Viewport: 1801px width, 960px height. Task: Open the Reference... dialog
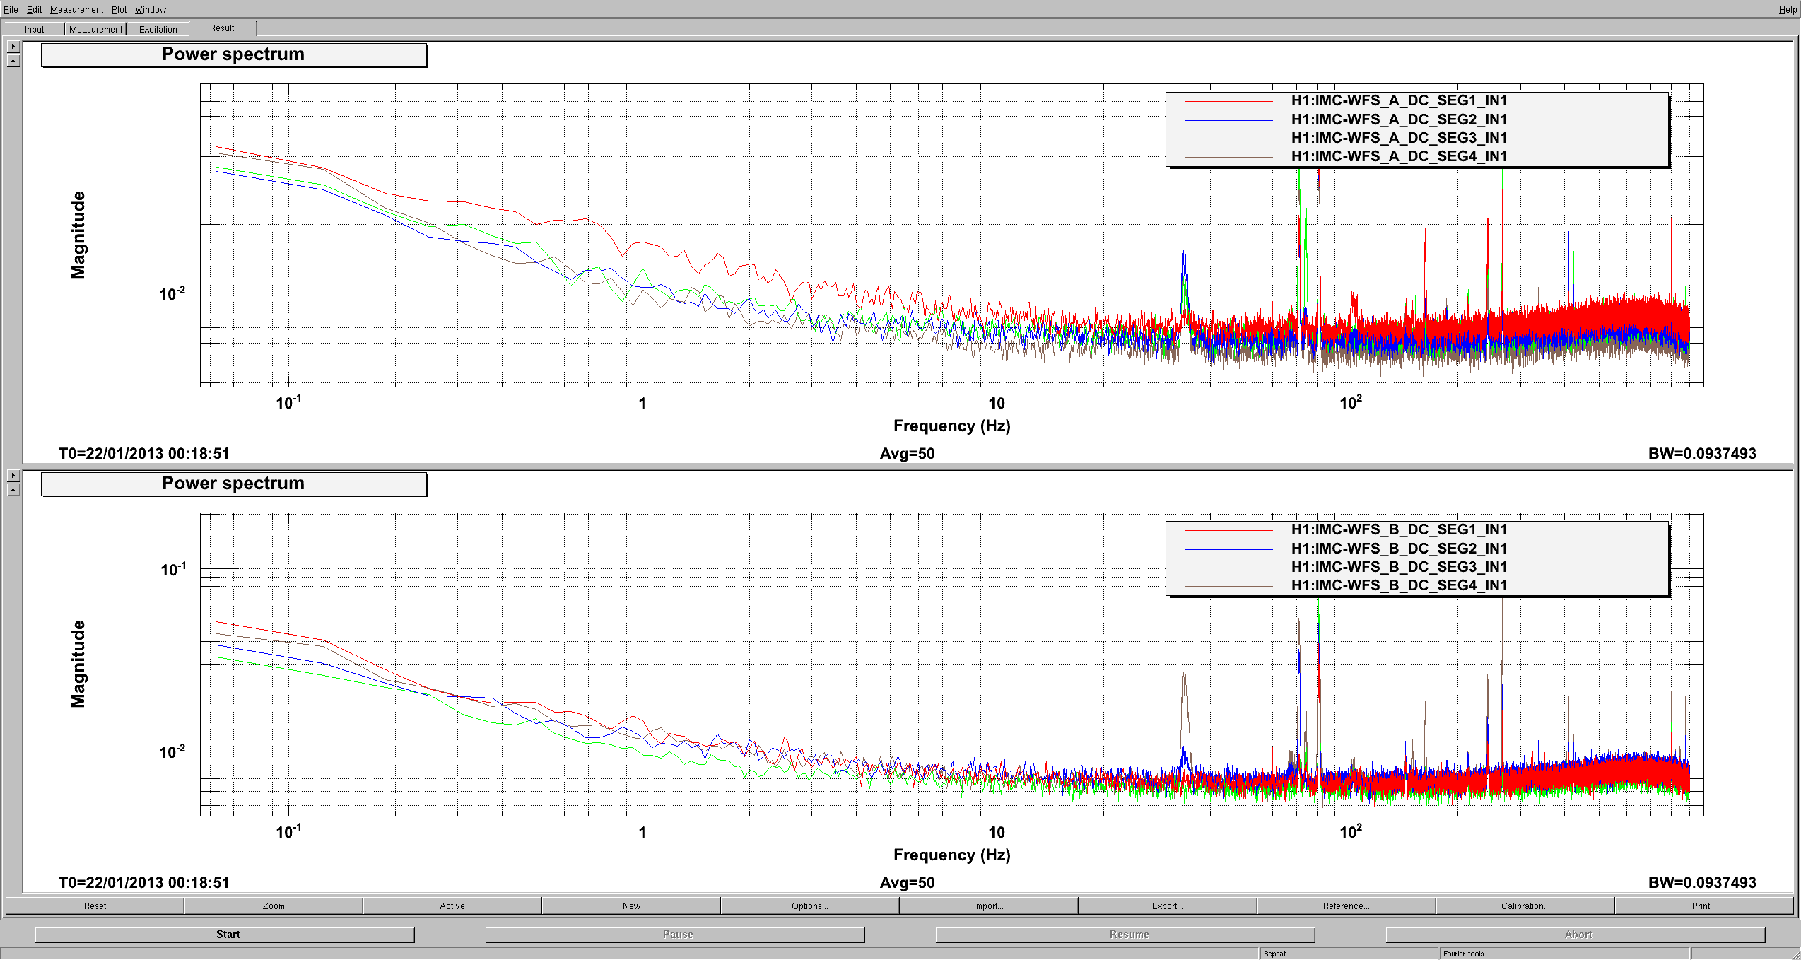(1347, 906)
